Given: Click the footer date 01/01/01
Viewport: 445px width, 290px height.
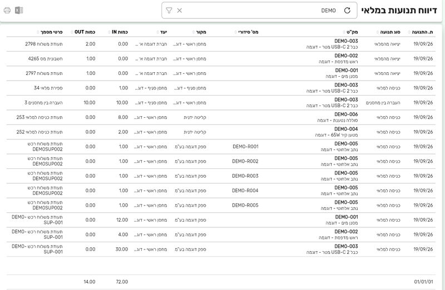Looking at the screenshot, I should click(423, 282).
